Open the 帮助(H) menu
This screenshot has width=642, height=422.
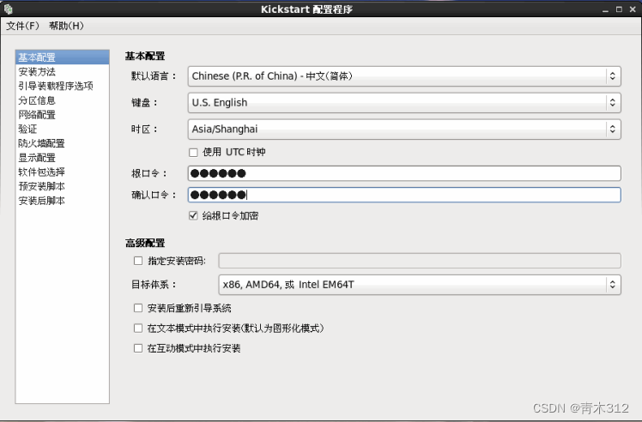(x=66, y=26)
